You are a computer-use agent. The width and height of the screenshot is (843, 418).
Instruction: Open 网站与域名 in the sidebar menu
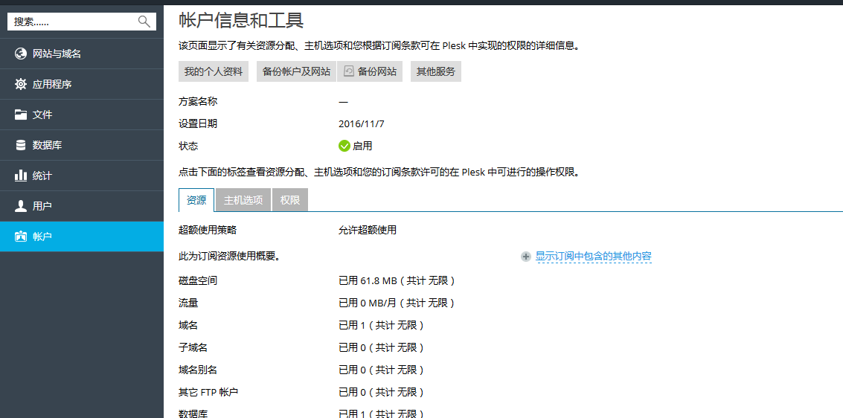coord(57,54)
